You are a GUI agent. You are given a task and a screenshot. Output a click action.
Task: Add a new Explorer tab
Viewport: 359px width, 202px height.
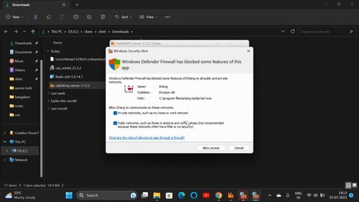pos(77,5)
